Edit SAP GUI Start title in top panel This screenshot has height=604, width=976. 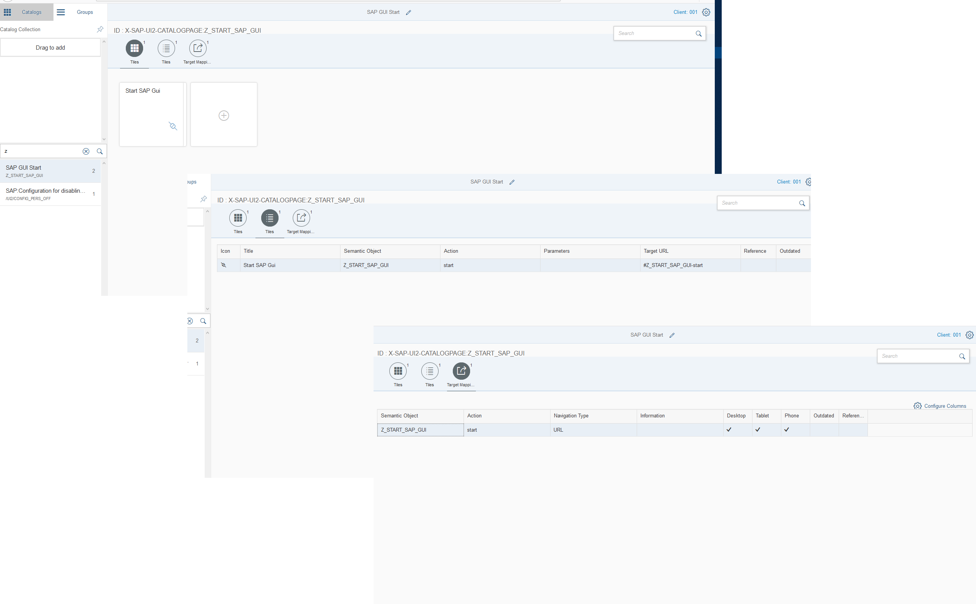pyautogui.click(x=409, y=12)
